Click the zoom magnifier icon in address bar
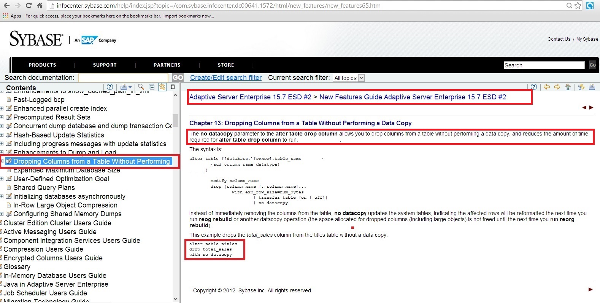The width and height of the screenshot is (600, 303). tap(569, 6)
